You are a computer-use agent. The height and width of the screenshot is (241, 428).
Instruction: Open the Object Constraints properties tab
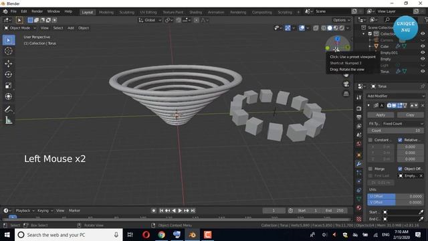point(359,190)
